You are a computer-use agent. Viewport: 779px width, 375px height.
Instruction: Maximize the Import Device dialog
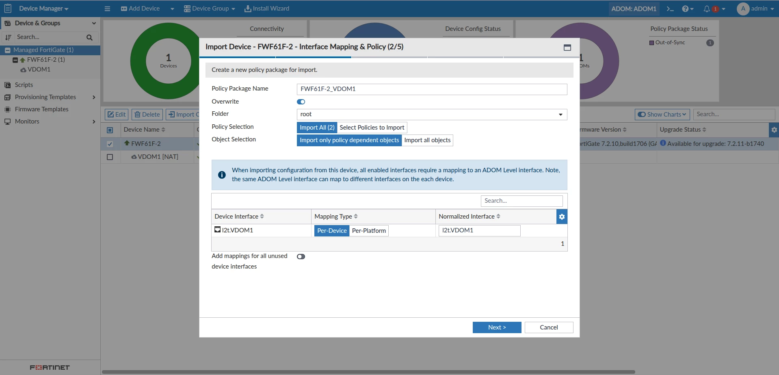(567, 48)
